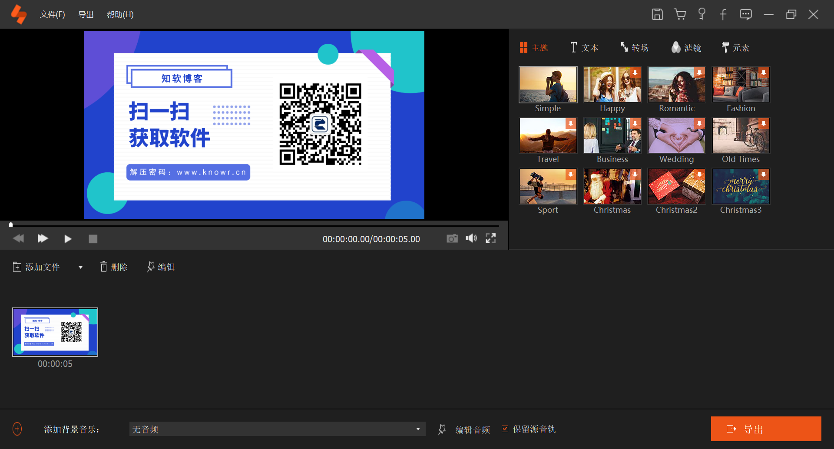Click the Wedding theme label
Viewport: 834px width, 449px height.
tap(677, 159)
